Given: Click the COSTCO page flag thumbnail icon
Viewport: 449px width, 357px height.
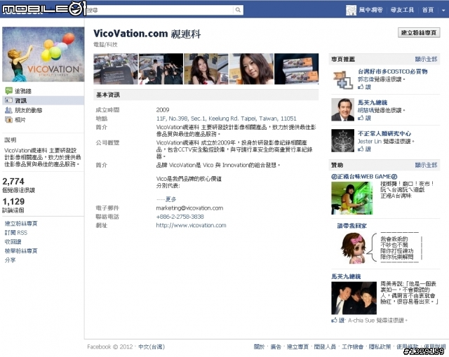Looking at the screenshot, I should [x=342, y=79].
